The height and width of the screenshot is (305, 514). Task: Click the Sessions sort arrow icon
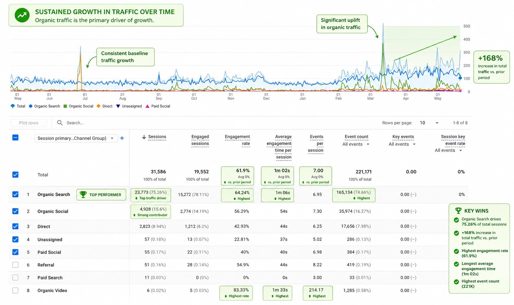coord(144,137)
